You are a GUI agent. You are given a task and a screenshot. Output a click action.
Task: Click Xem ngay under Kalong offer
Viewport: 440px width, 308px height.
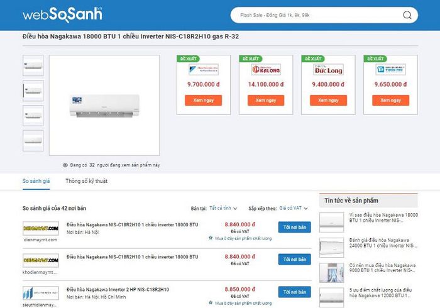(x=266, y=100)
